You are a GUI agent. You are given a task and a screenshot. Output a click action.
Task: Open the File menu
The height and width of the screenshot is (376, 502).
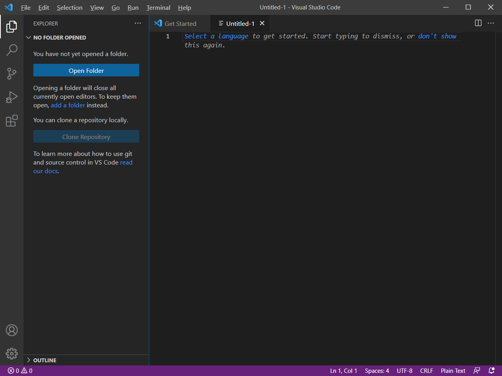26,7
